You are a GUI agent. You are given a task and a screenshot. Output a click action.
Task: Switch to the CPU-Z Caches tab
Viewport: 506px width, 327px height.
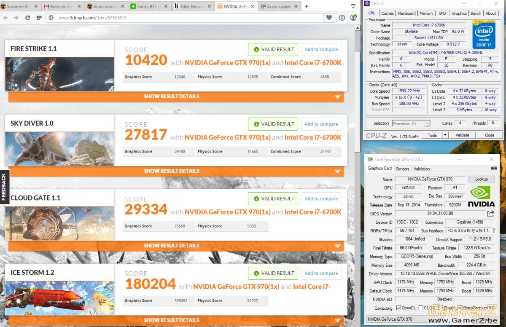coord(388,13)
